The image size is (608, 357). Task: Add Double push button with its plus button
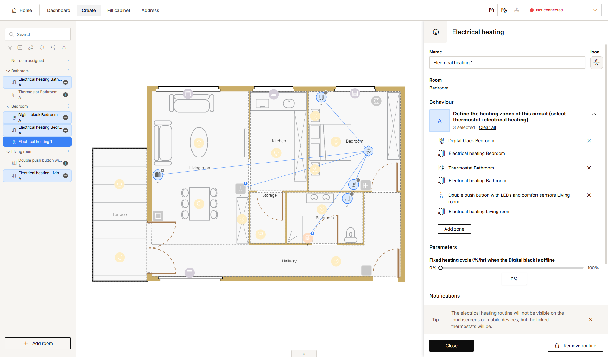pos(66,163)
